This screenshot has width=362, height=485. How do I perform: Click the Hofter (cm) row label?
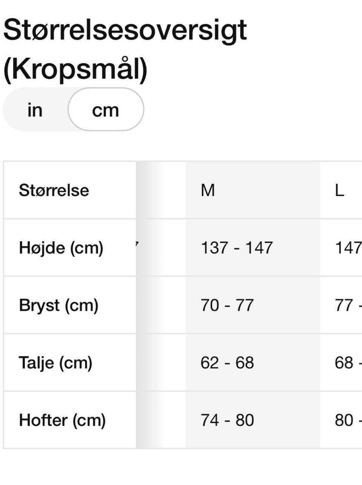coord(62,420)
